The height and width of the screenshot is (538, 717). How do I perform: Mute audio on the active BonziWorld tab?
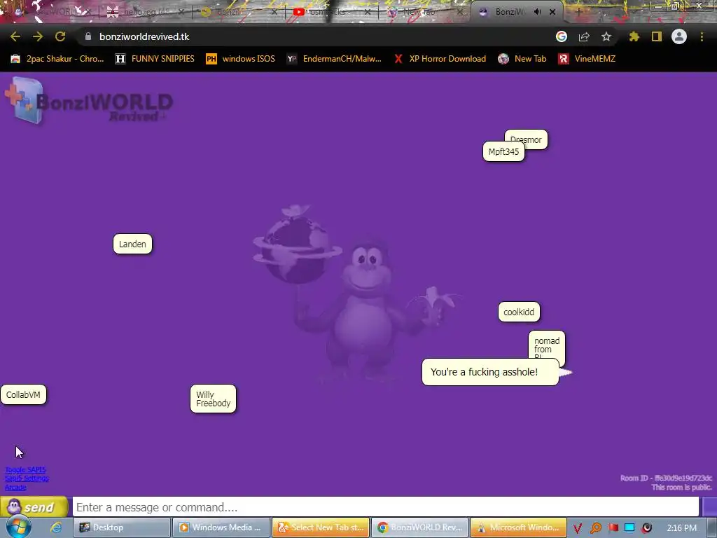coord(537,12)
